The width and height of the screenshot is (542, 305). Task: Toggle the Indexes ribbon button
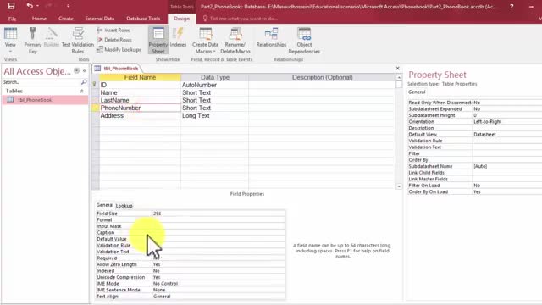(x=178, y=37)
